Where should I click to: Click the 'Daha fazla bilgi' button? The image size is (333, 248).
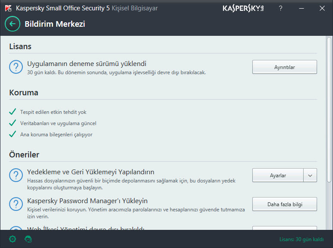coord(284,204)
